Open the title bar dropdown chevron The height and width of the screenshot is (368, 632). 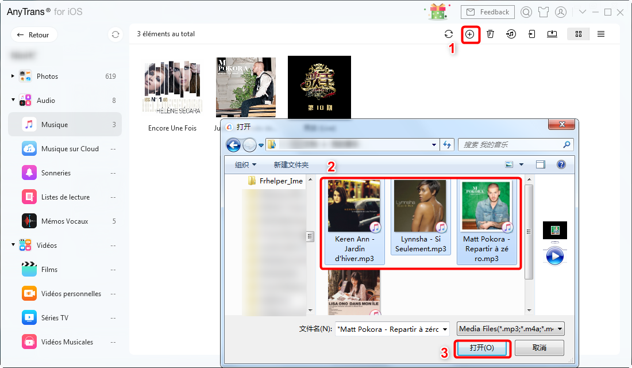point(583,12)
